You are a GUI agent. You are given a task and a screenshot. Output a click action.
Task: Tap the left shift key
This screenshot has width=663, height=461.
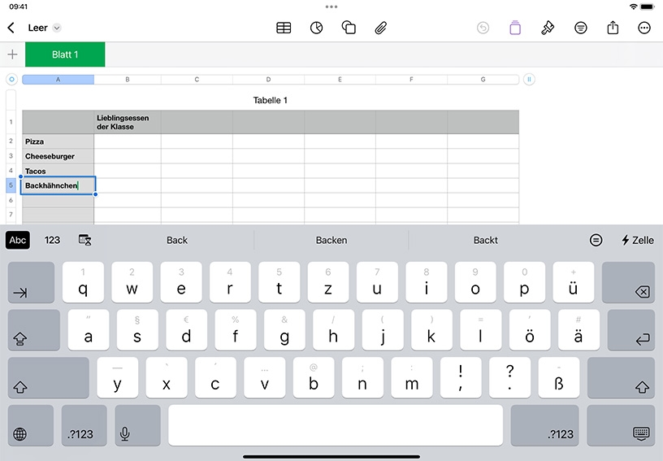[48, 378]
